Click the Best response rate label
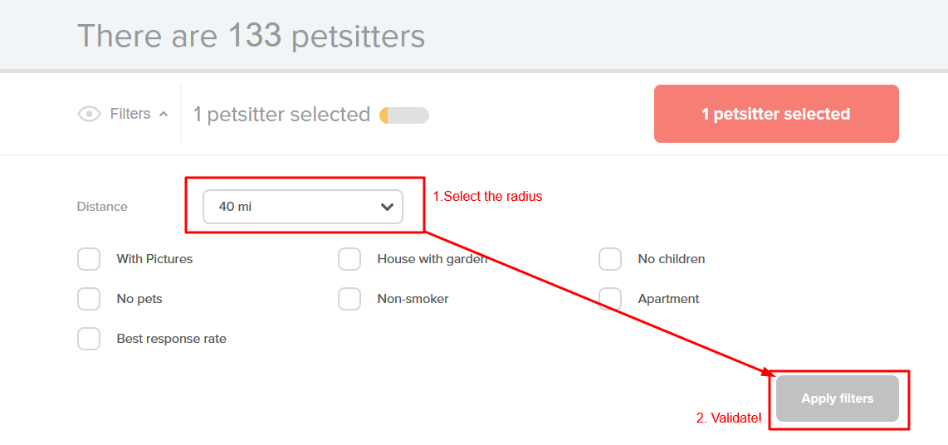The width and height of the screenshot is (948, 445). pos(171,339)
